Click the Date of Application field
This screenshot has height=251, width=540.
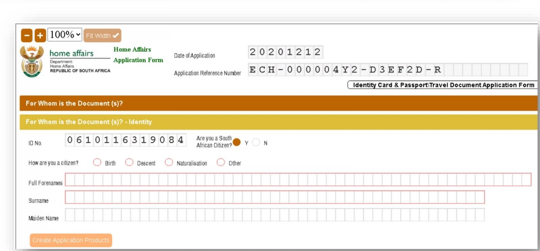tap(285, 52)
